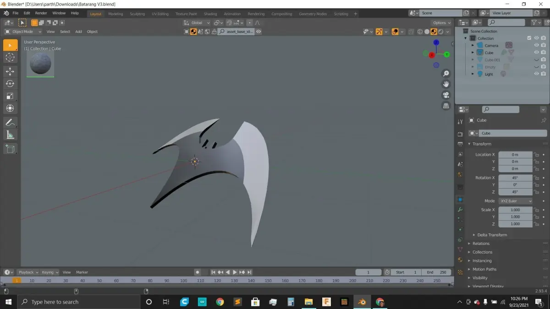Pick the Scale tool

10,96
